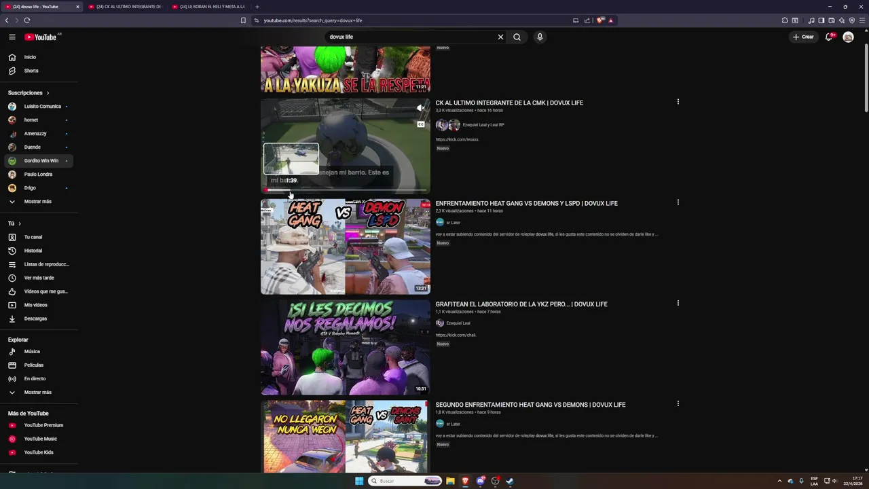The image size is (869, 489).
Task: Open Ezequiel Leal y Leal RP channel
Action: [x=483, y=125]
